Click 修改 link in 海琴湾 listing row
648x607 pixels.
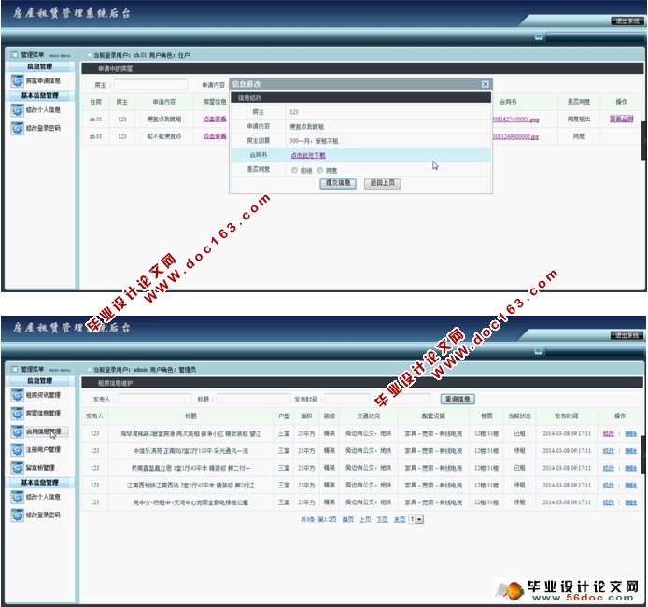click(609, 433)
